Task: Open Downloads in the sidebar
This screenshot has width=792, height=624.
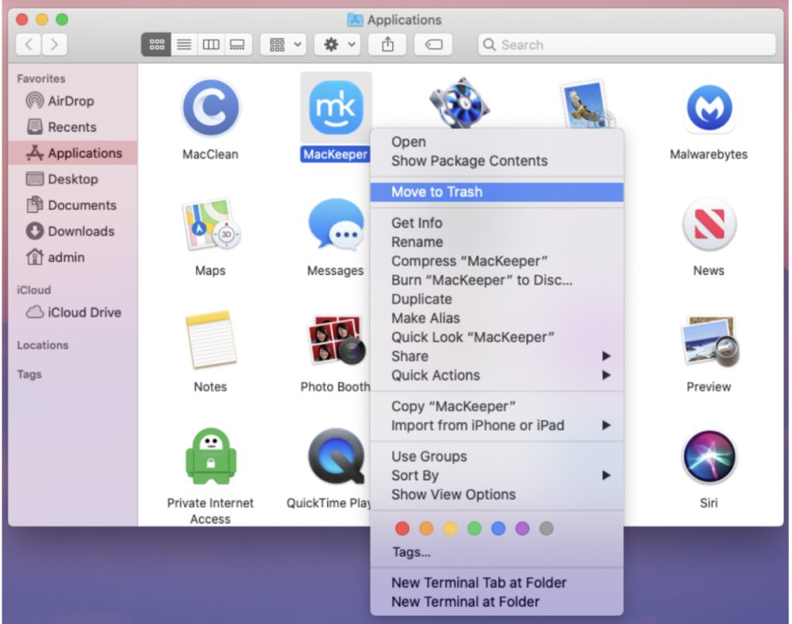Action: coord(73,231)
